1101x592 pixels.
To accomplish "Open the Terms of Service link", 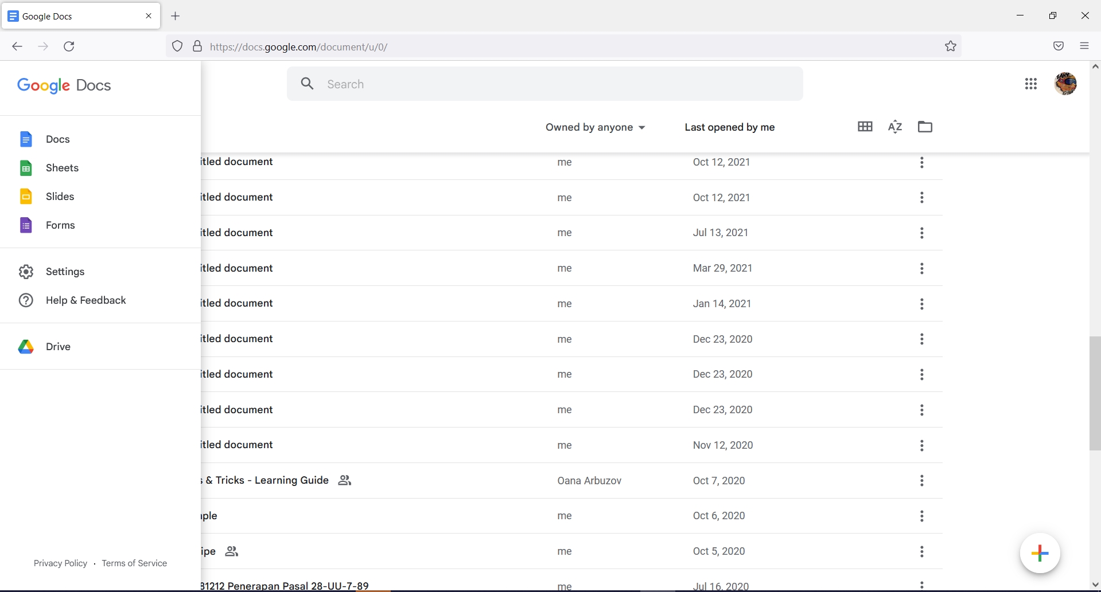I will pos(134,563).
